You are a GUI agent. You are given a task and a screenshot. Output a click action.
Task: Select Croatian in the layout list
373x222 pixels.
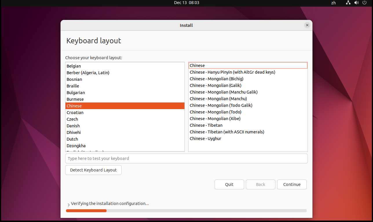[75, 113]
